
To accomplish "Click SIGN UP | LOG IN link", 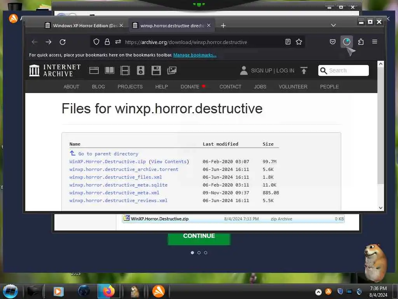I will coord(272,71).
